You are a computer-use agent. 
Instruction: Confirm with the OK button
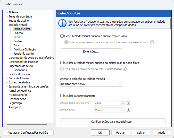(100, 133)
